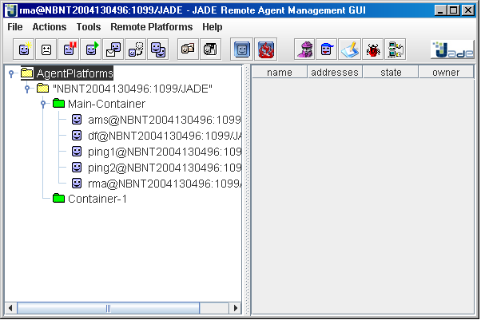The height and width of the screenshot is (320, 481).
Task: Click the title bar application icon
Action: coord(11,10)
